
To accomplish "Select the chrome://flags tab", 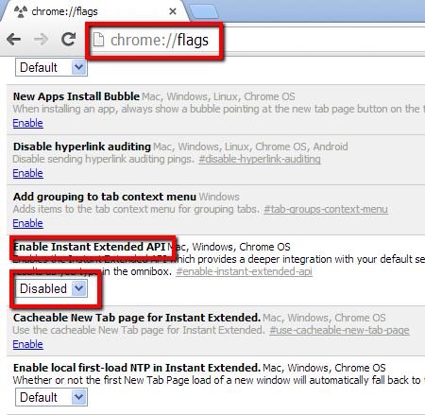I will click(95, 11).
